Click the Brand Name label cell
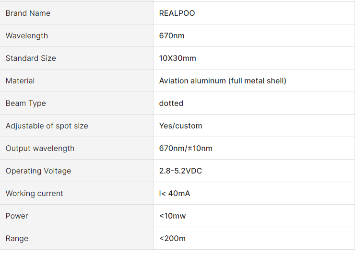Image resolution: width=355 pixels, height=254 pixels. pos(28,13)
